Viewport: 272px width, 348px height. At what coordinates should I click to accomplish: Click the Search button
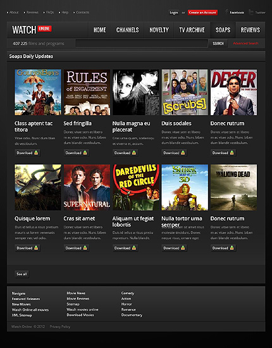pos(218,43)
